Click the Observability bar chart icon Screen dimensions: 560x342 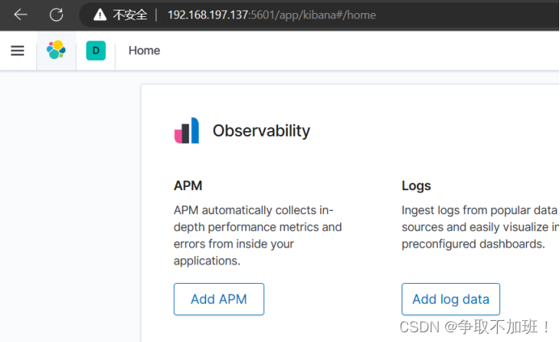point(187,130)
